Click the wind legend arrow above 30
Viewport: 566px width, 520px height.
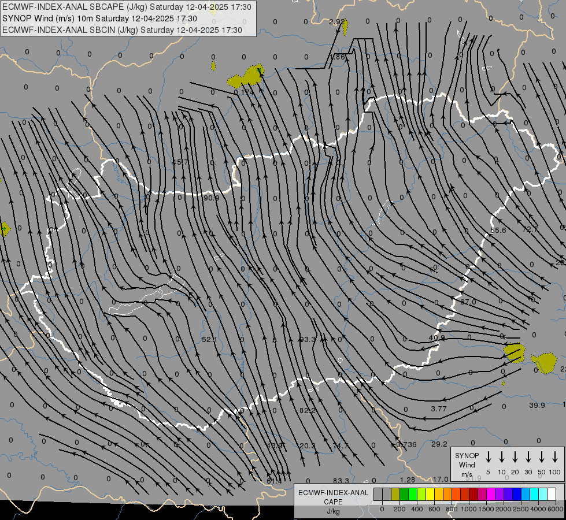pos(528,457)
